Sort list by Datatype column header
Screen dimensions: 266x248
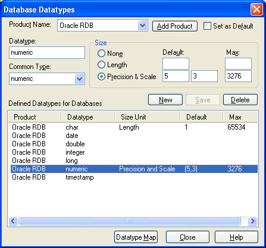pos(88,117)
